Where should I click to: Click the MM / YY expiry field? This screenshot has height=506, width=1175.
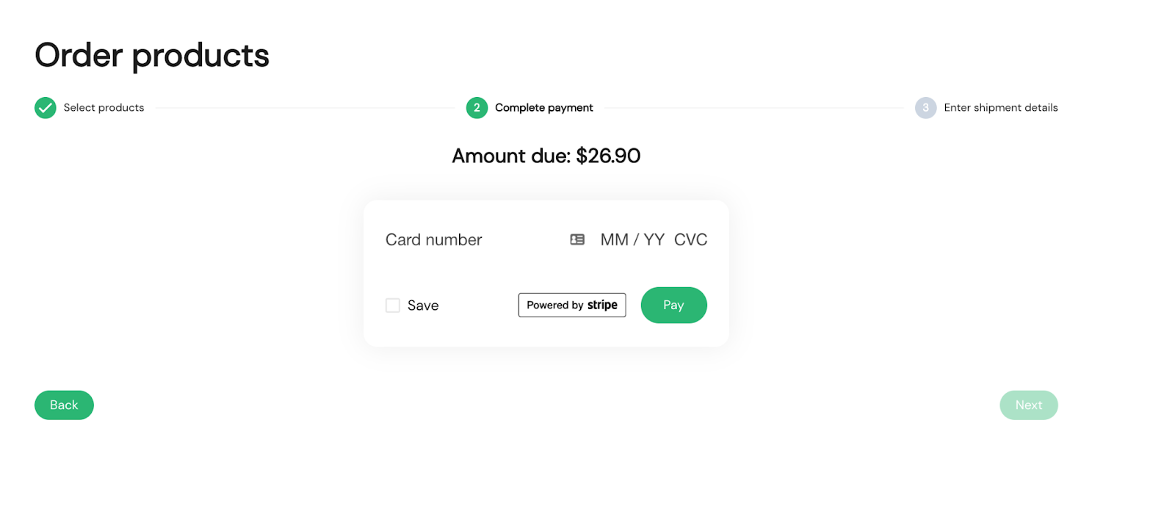click(632, 240)
